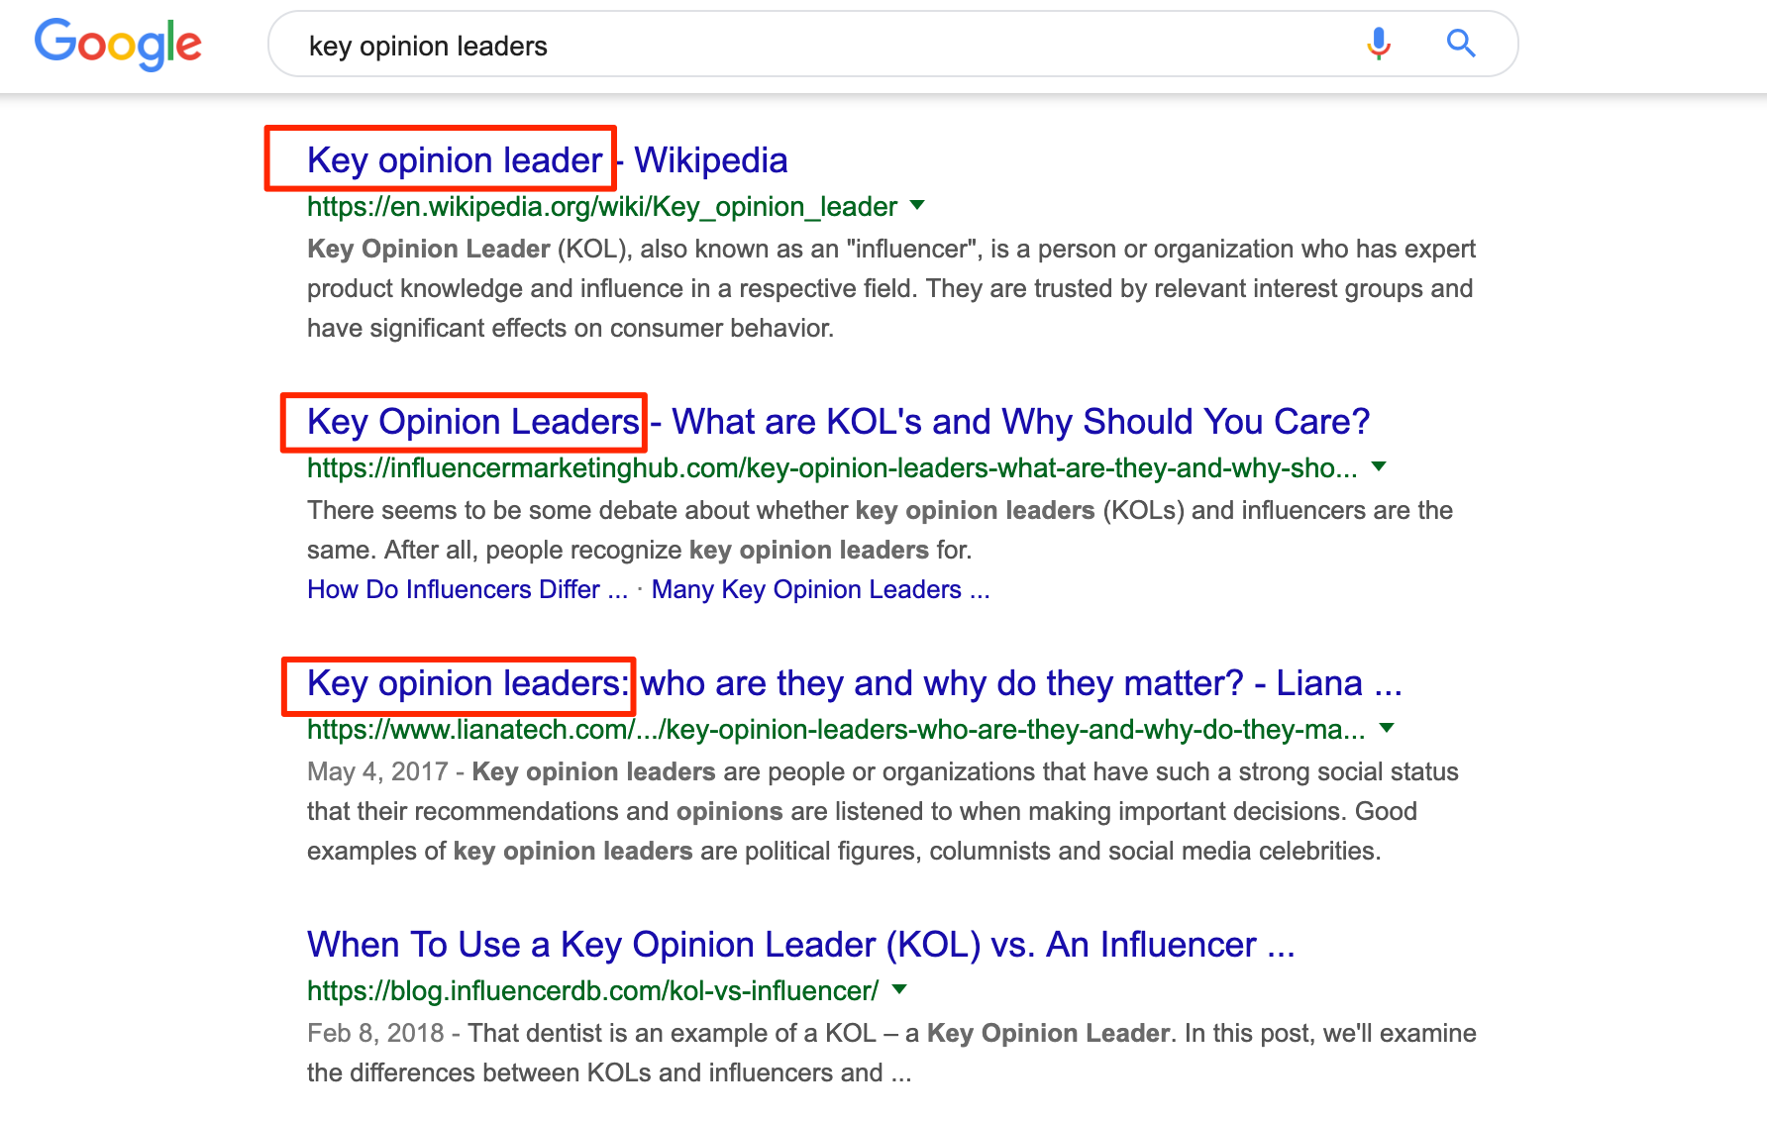
Task: Open the 'How Do Influencers Differ' sitelink
Action: click(x=467, y=590)
